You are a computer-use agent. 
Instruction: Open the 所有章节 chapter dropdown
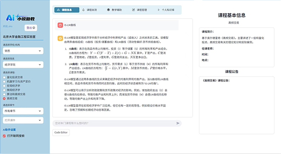click(x=23, y=111)
